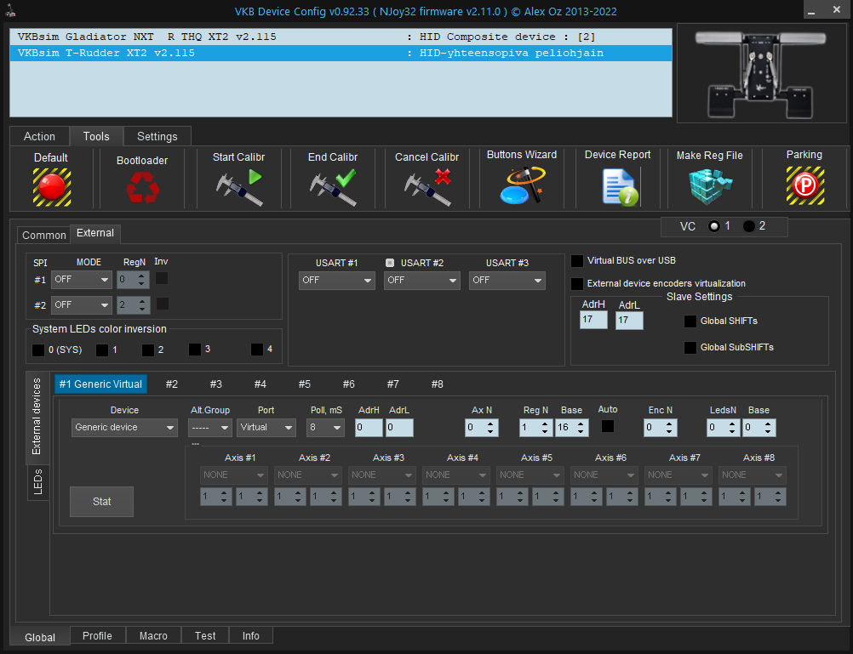The width and height of the screenshot is (853, 654).
Task: Open the Profile tab at the bottom
Action: point(97,635)
